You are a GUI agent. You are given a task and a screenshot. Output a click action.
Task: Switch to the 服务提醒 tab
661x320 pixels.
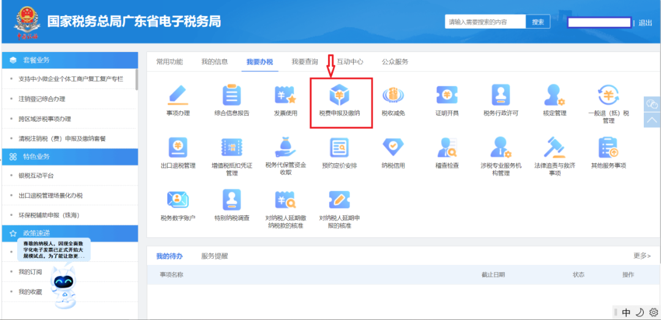(215, 256)
